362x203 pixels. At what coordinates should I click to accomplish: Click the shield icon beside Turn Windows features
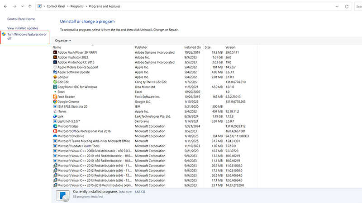[x=4, y=34]
